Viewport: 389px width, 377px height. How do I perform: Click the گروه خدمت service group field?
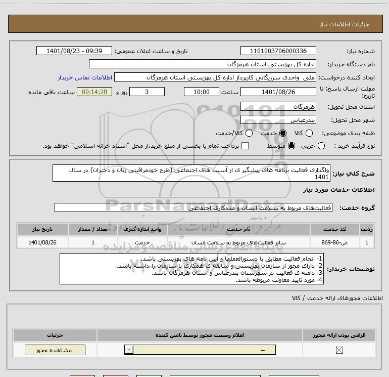point(193,207)
